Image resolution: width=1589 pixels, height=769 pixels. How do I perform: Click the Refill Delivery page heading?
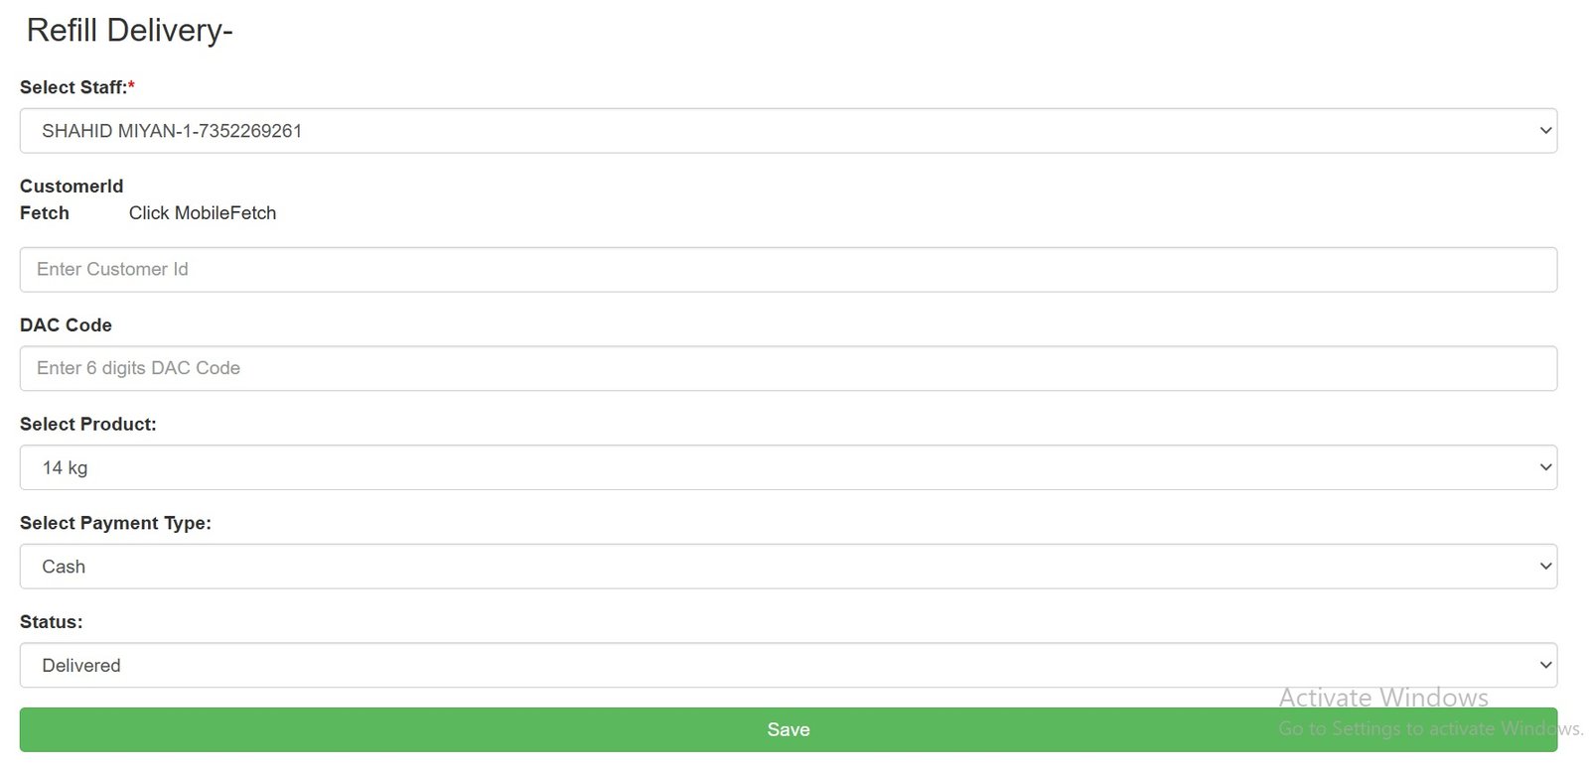[x=129, y=31]
